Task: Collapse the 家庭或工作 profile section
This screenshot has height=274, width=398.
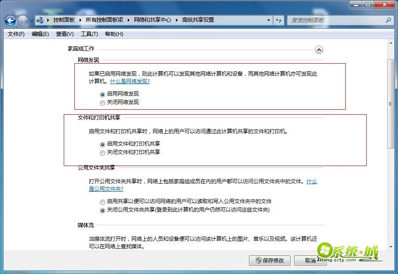Action: pyautogui.click(x=319, y=50)
